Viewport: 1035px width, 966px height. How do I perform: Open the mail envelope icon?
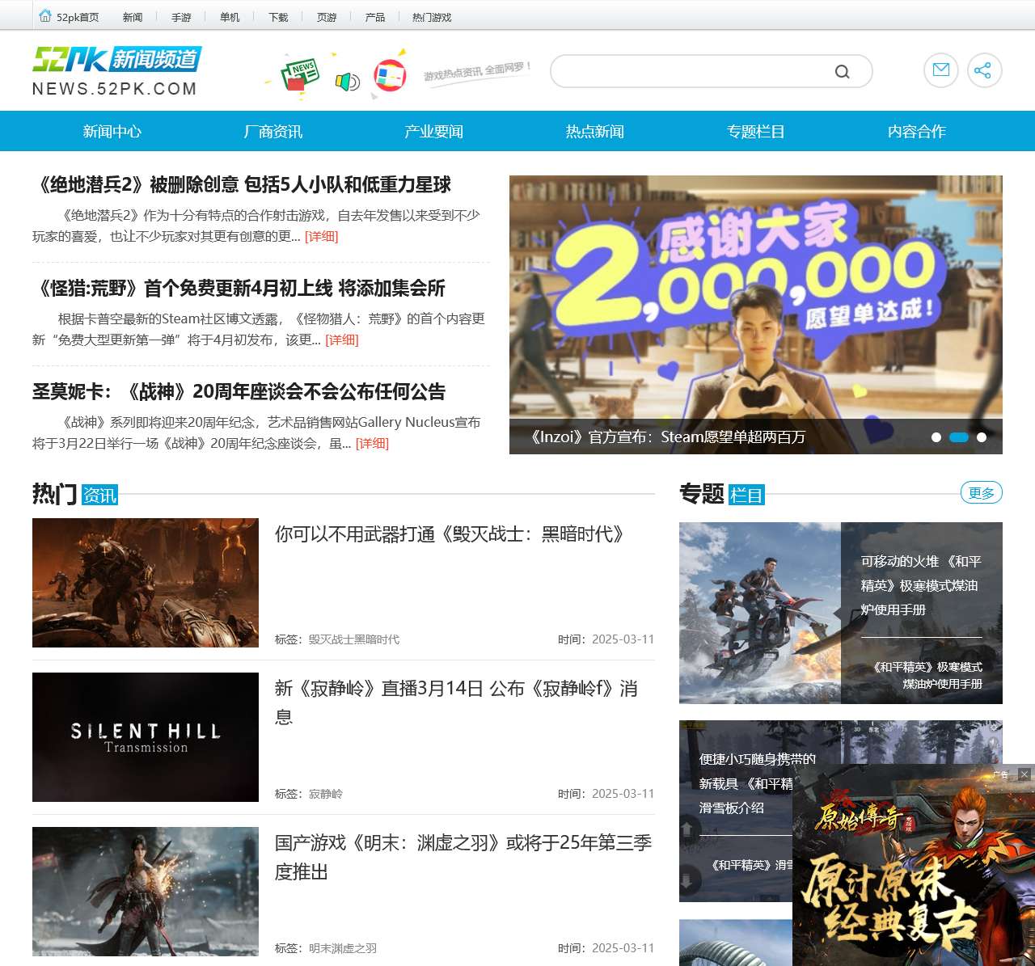coord(941,70)
